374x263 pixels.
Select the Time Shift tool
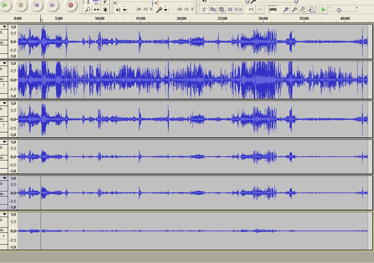click(x=96, y=10)
